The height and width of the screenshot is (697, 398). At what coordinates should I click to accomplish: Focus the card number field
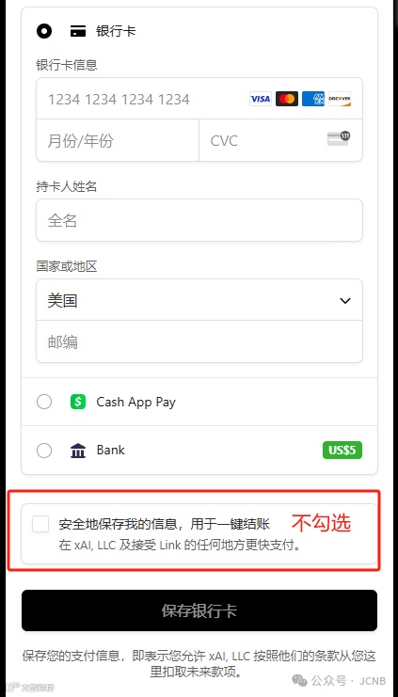199,99
